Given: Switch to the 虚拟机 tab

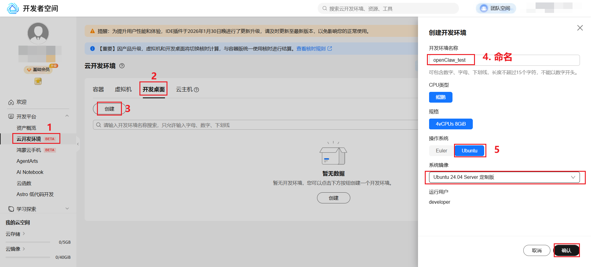Looking at the screenshot, I should 123,89.
